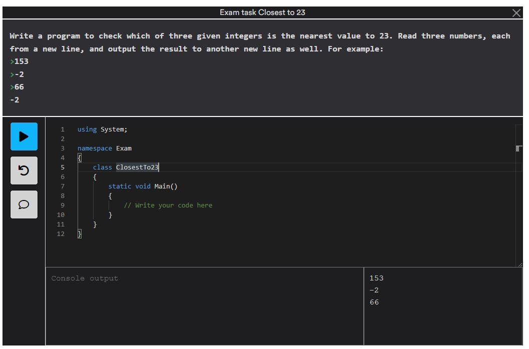Run the code with the blue play button
The height and width of the screenshot is (349, 529).
tap(24, 136)
